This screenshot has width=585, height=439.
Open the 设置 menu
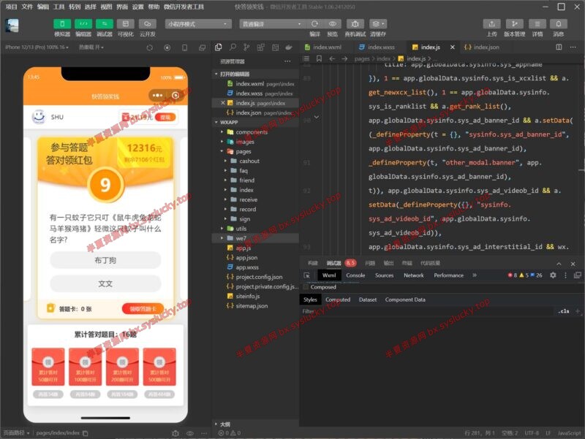[x=137, y=7]
